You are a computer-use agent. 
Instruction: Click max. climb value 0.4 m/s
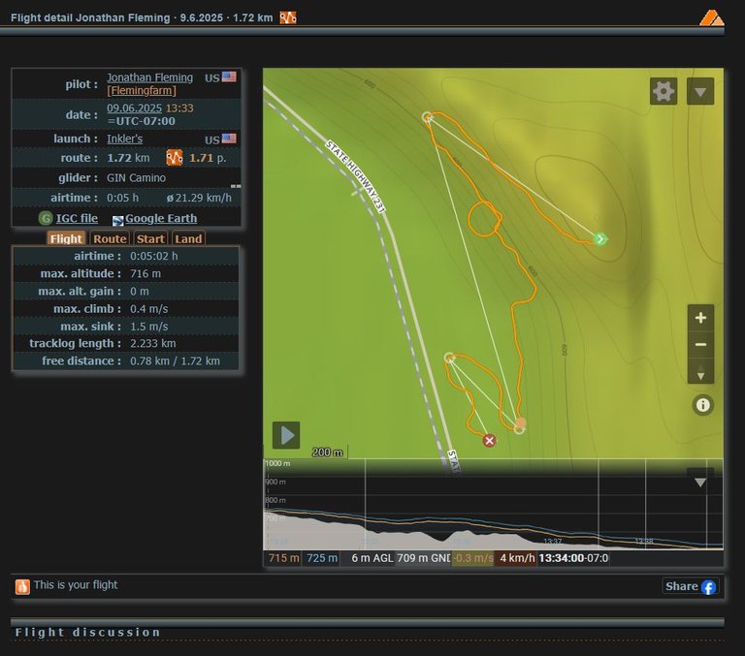tap(149, 308)
